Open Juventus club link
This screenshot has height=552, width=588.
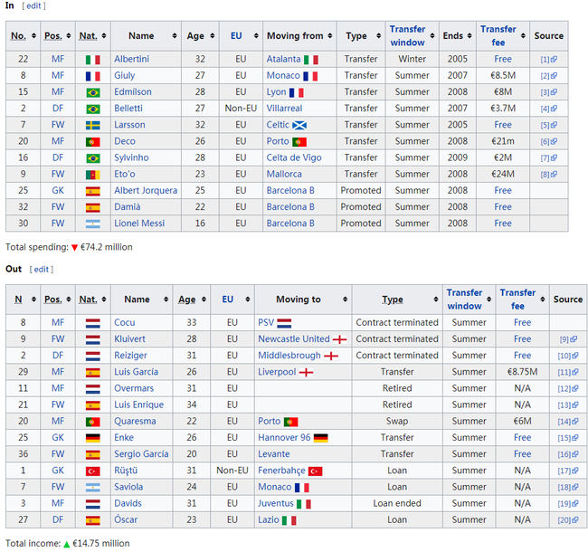point(275,503)
